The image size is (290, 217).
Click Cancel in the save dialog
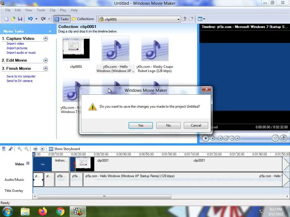pyautogui.click(x=196, y=125)
